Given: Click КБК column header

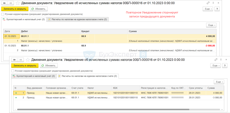Looking at the screenshot, I should coord(126,88).
